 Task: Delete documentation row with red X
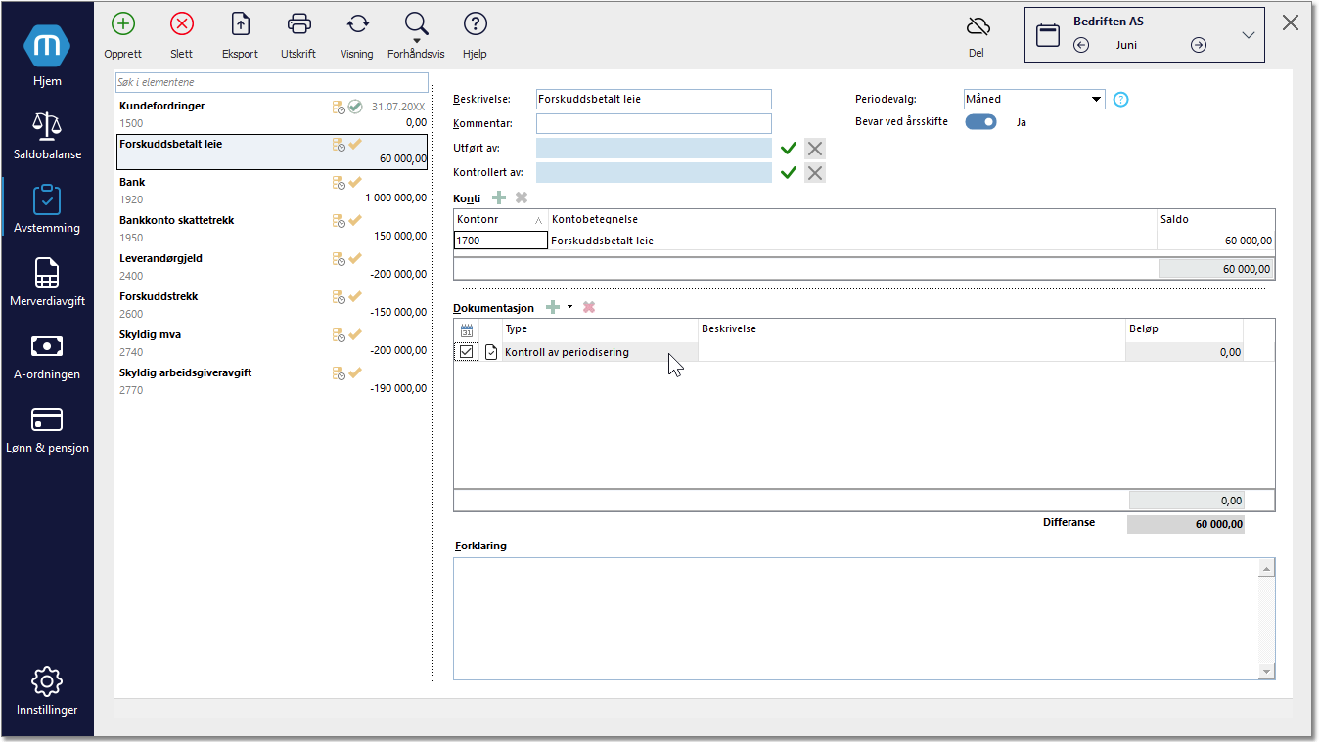coord(589,307)
